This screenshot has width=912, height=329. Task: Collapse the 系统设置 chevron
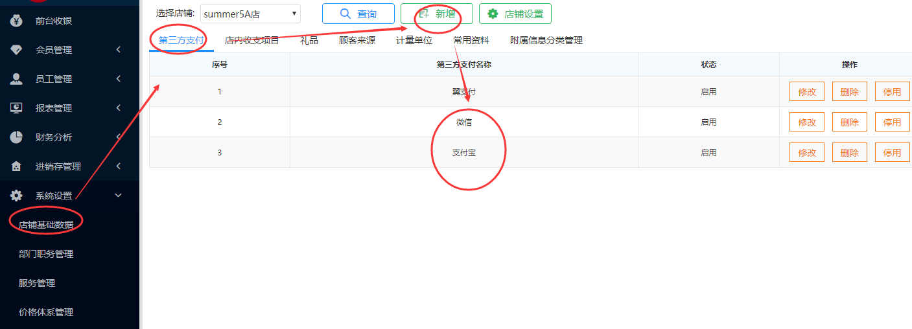point(119,196)
